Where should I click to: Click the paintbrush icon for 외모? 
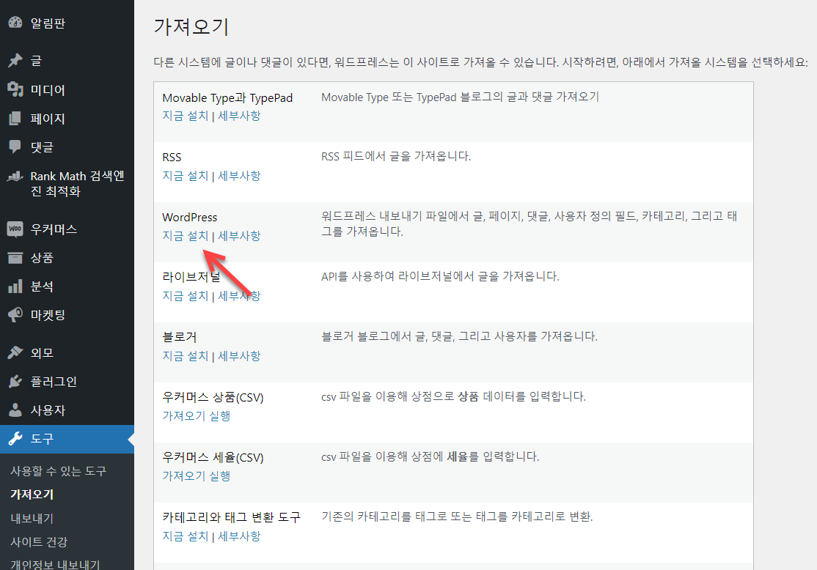[x=15, y=352]
